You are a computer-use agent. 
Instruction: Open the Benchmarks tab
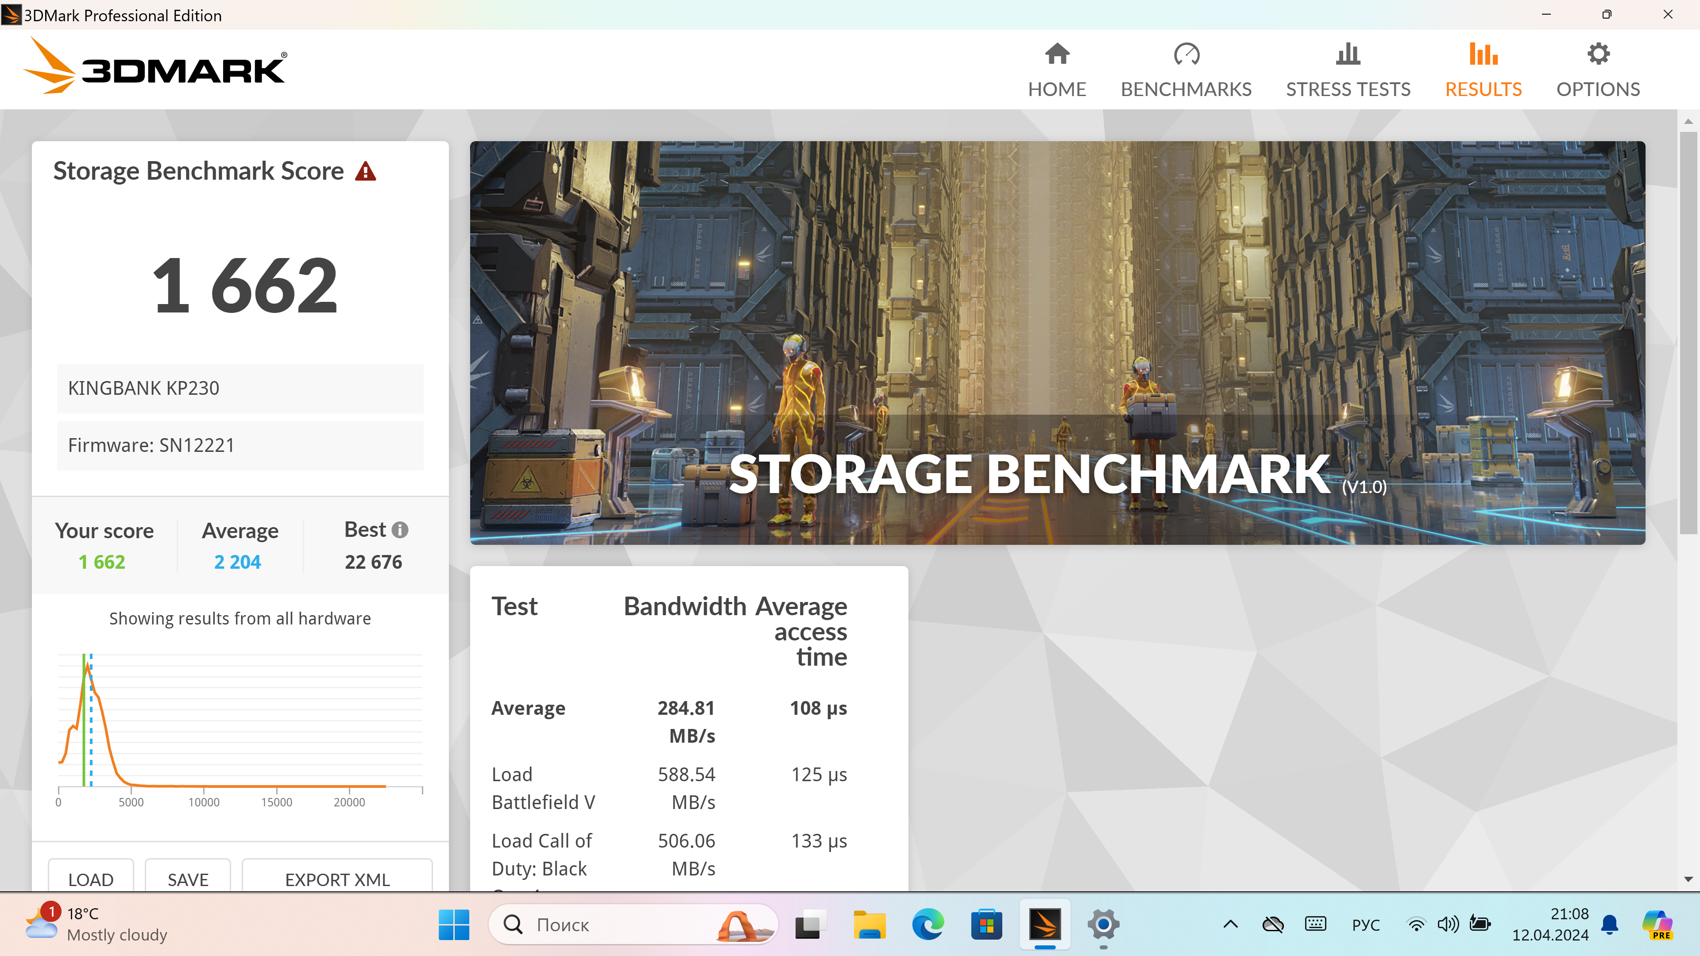[x=1185, y=70]
